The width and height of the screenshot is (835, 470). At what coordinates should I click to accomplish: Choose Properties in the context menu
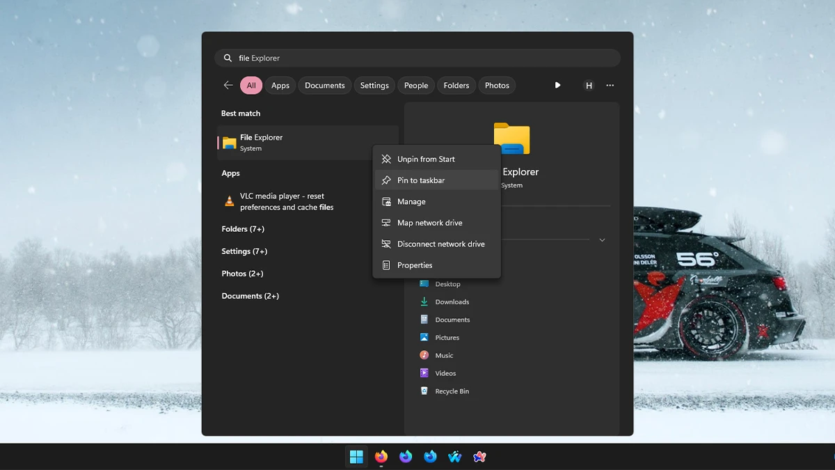click(437, 265)
